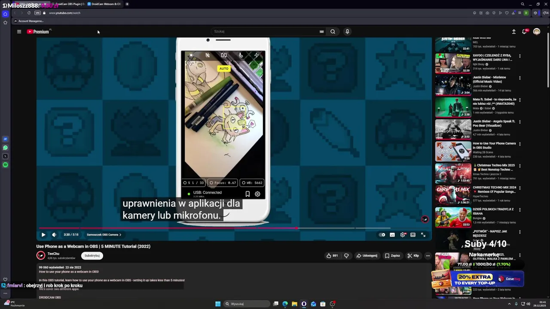The image size is (550, 309).
Task: Click the VPN badge in address bar
Action: 37,13
